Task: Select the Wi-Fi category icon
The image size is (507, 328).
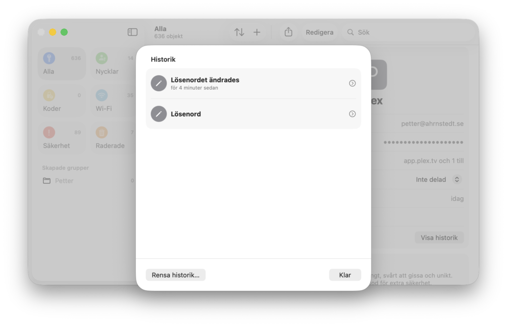Action: coord(101,95)
